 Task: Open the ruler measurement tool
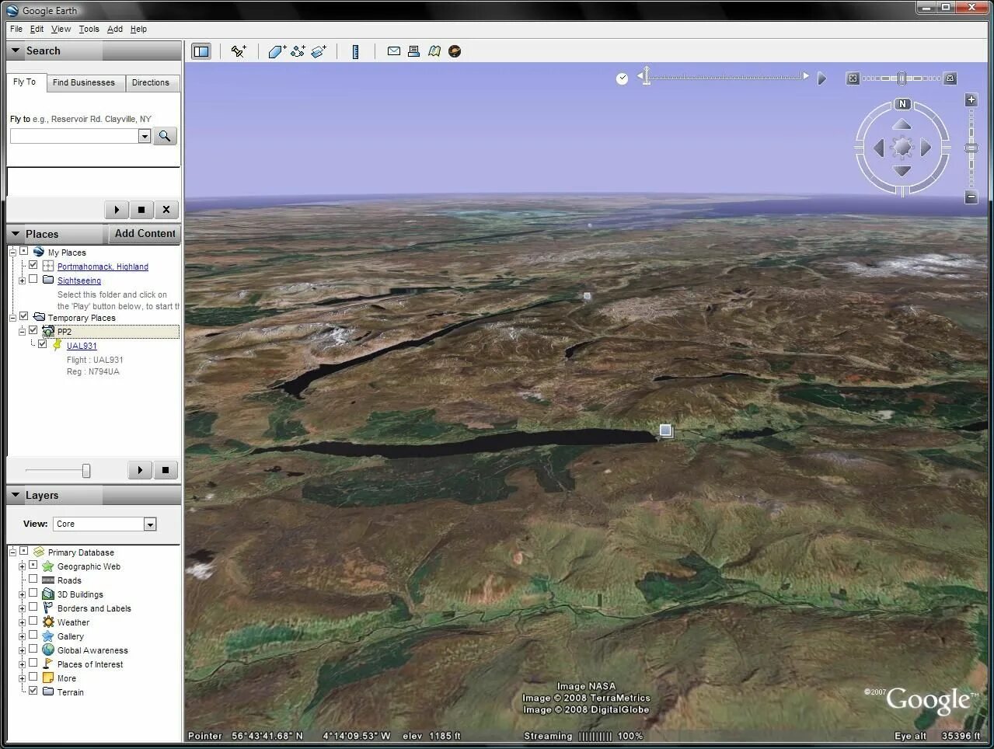(355, 51)
